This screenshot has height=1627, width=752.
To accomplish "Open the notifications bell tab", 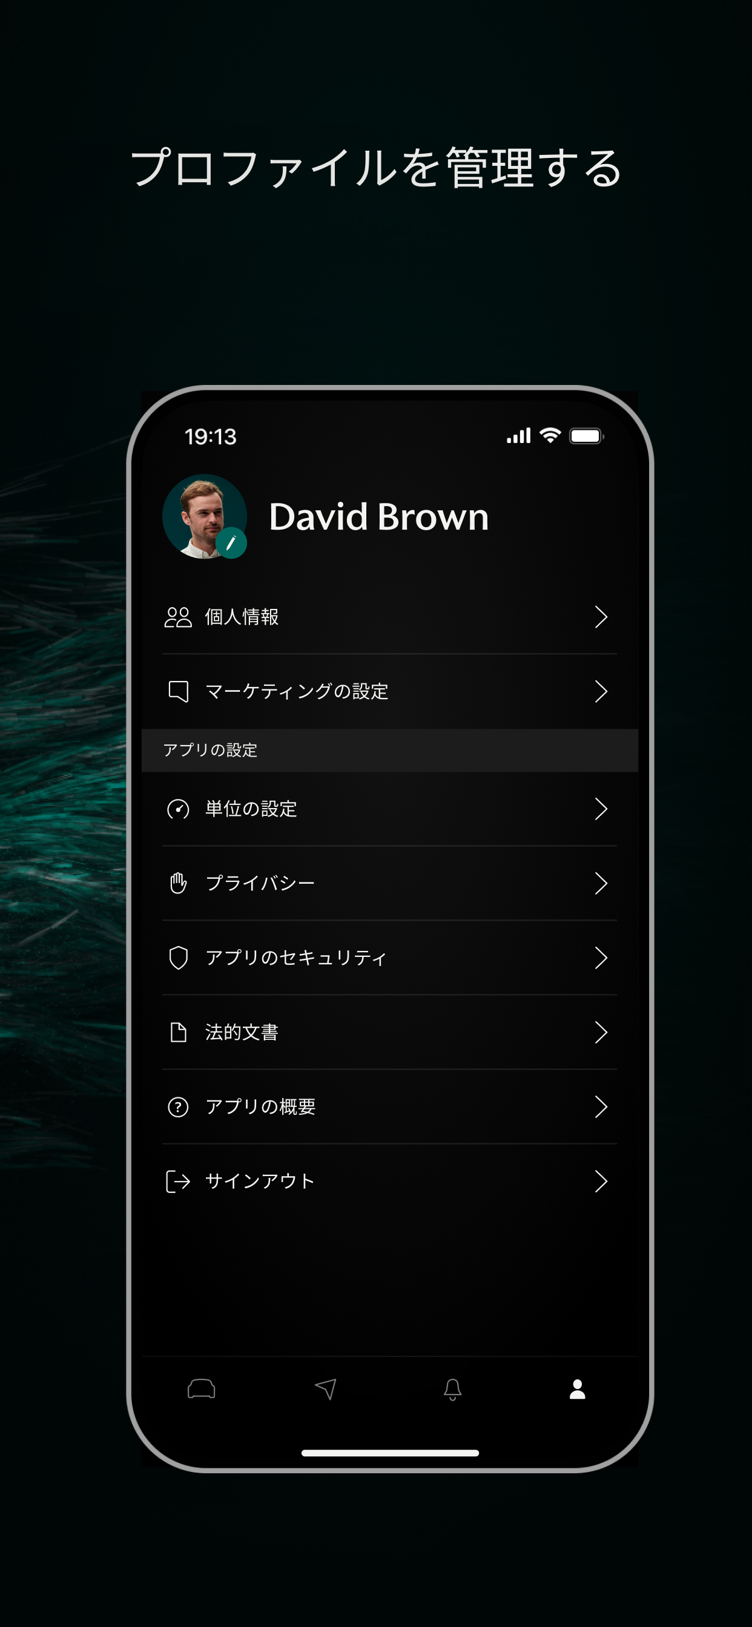I will pos(452,1390).
